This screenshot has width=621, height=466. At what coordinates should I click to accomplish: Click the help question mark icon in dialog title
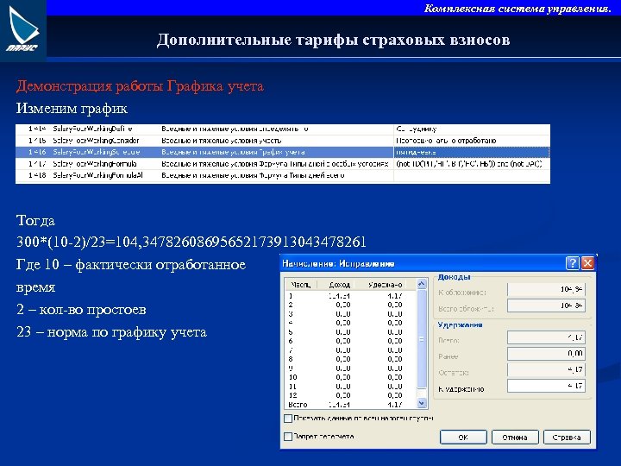coord(573,263)
